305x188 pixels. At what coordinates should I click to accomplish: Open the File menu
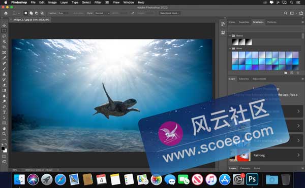pos(33,3)
